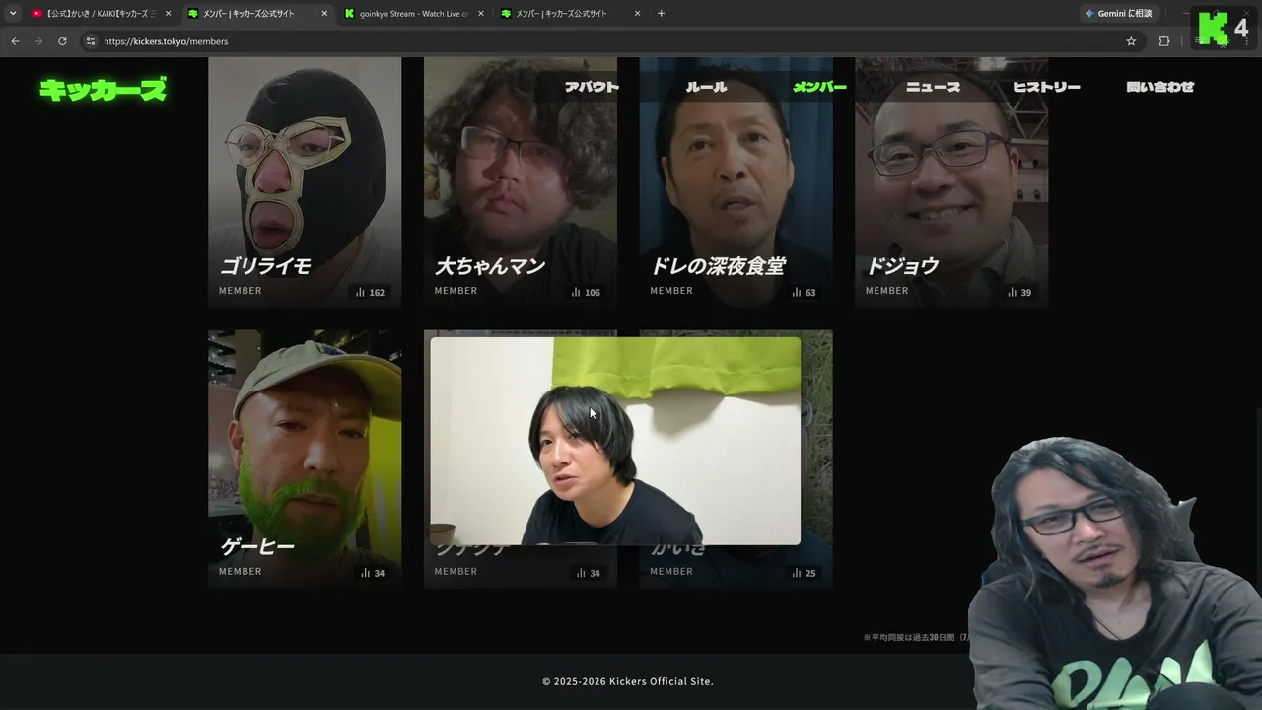Select the active メンバー | キッカーズ公式サイト tab
The image size is (1262, 710).
pos(256,14)
